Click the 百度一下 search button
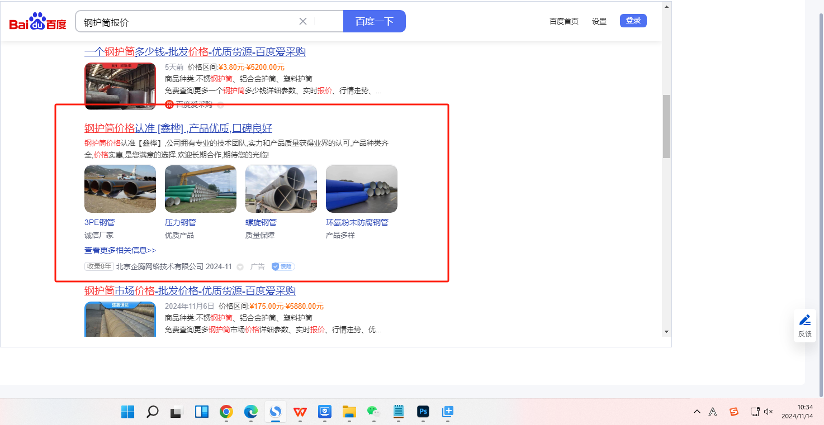Image resolution: width=824 pixels, height=425 pixels. click(x=375, y=21)
